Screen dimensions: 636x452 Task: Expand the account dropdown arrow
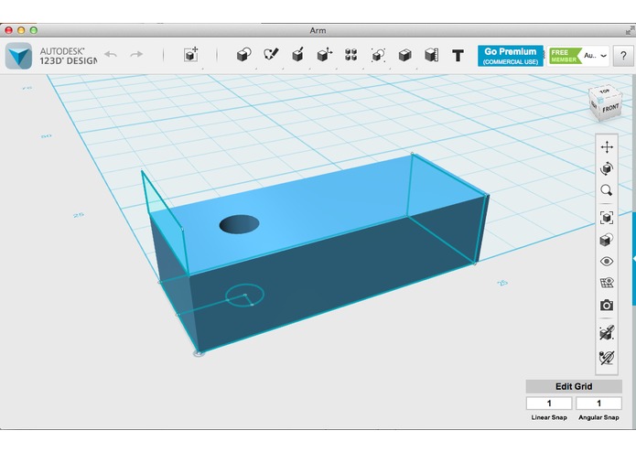tap(604, 56)
